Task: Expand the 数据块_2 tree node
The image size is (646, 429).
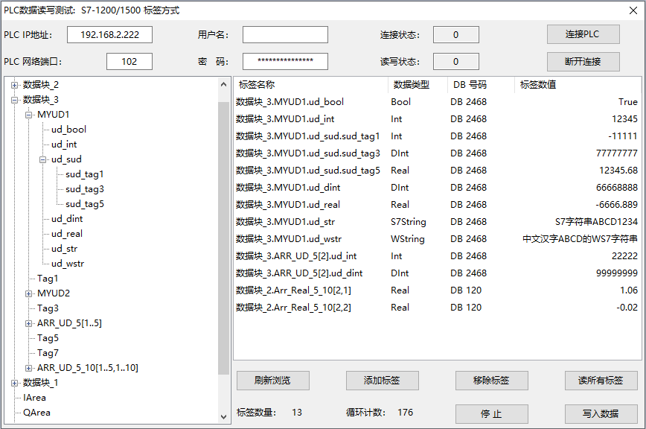Action: click(15, 85)
